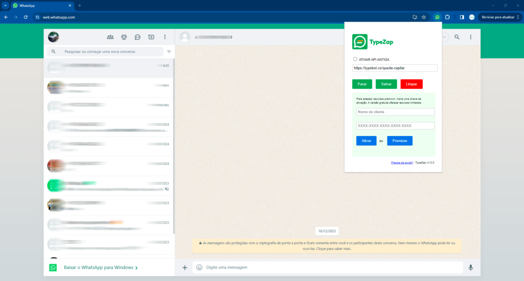Enable ATIVAR API ANTIGA checkbox
Screen dimensions: 524x281
pyautogui.click(x=355, y=59)
